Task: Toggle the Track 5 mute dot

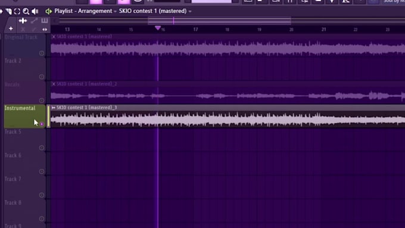Action: pyautogui.click(x=42, y=148)
